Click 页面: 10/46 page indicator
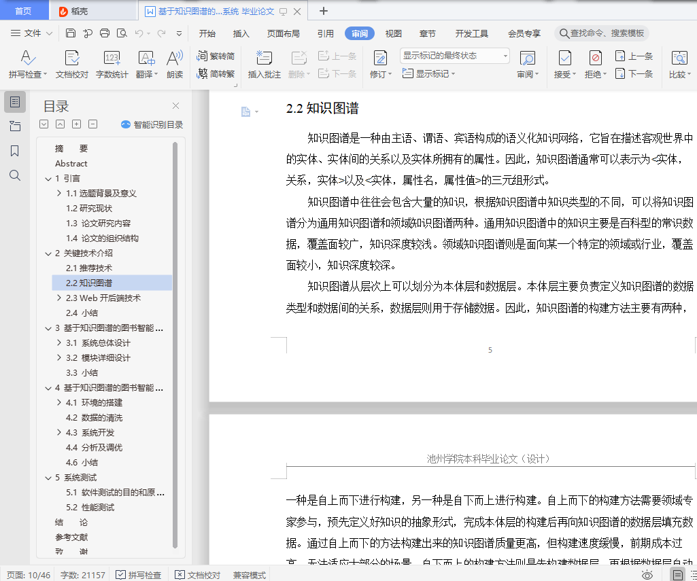The image size is (697, 581). (x=29, y=575)
